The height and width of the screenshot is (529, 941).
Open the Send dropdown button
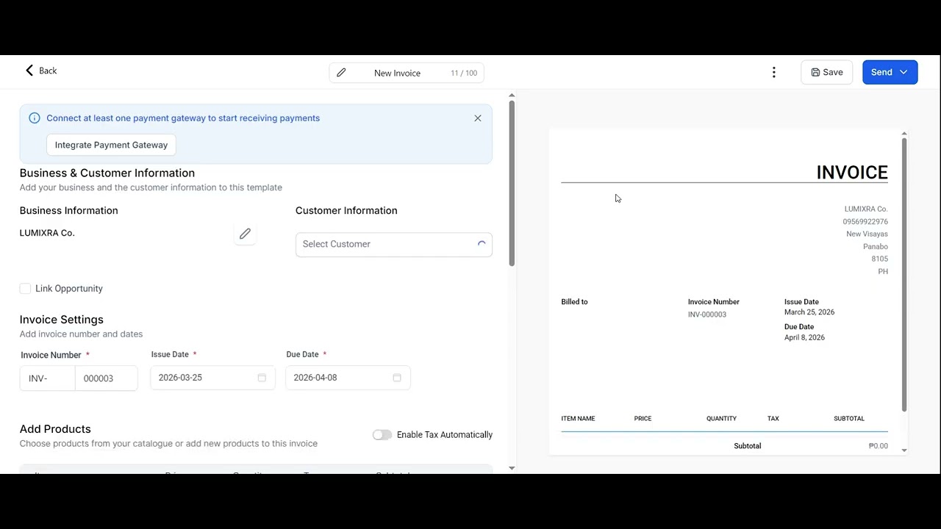[x=890, y=72]
